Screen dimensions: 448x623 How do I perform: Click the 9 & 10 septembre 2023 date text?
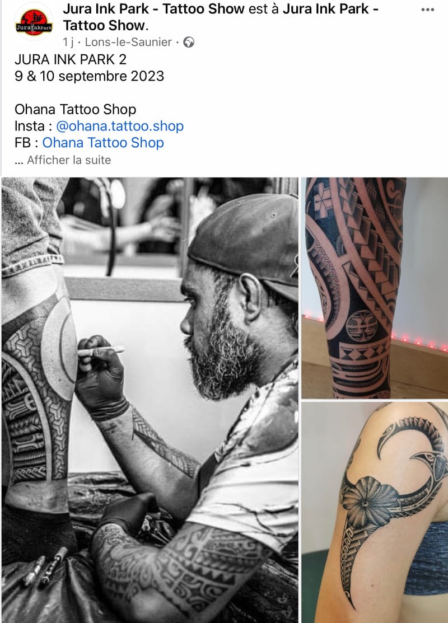click(89, 76)
